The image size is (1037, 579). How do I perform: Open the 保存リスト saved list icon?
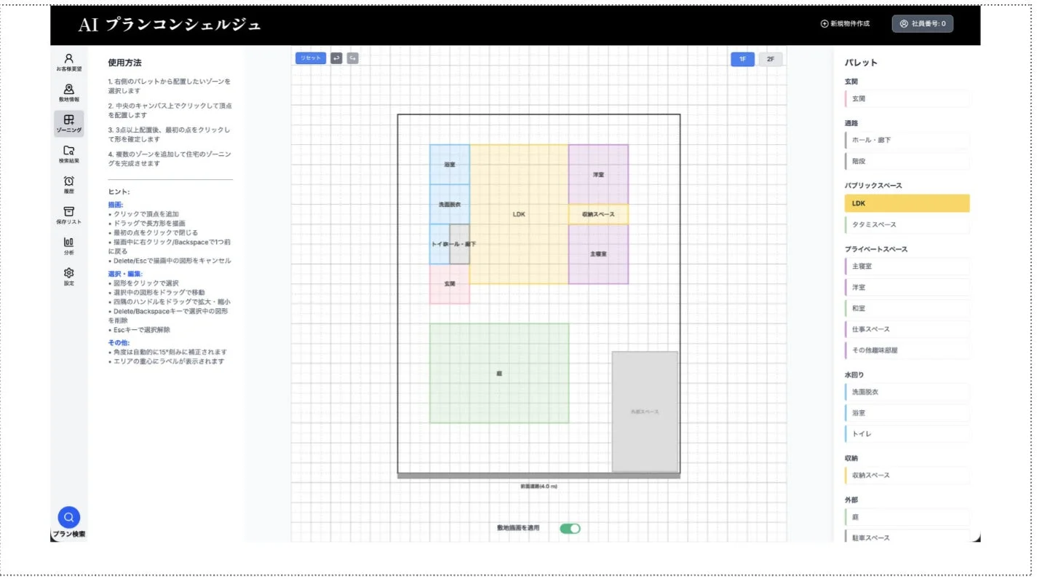tap(68, 215)
